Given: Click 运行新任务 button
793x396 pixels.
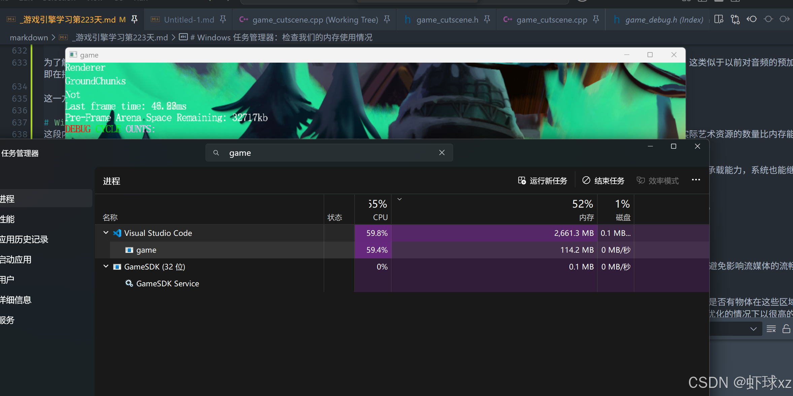Looking at the screenshot, I should [542, 181].
